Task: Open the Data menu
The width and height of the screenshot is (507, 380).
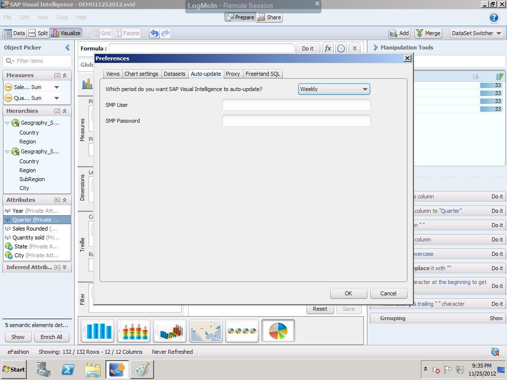Action: tap(62, 17)
